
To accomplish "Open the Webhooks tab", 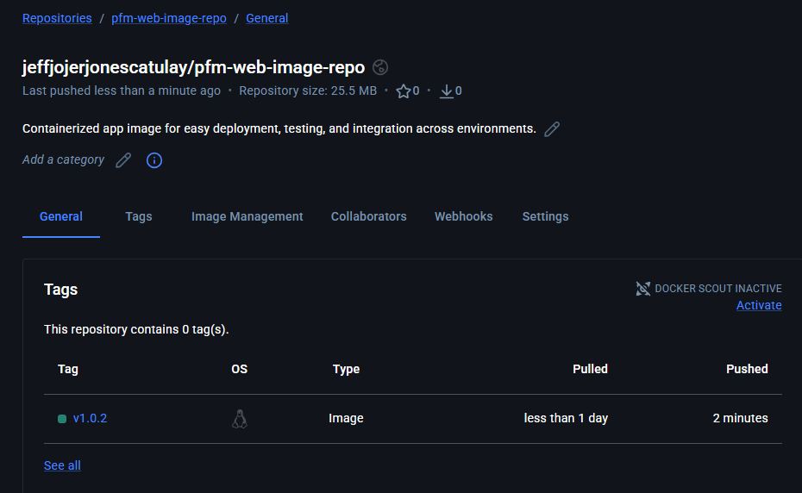I will point(463,217).
